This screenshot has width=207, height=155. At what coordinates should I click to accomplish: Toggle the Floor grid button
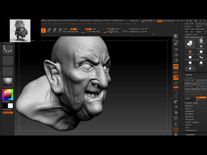[176, 72]
